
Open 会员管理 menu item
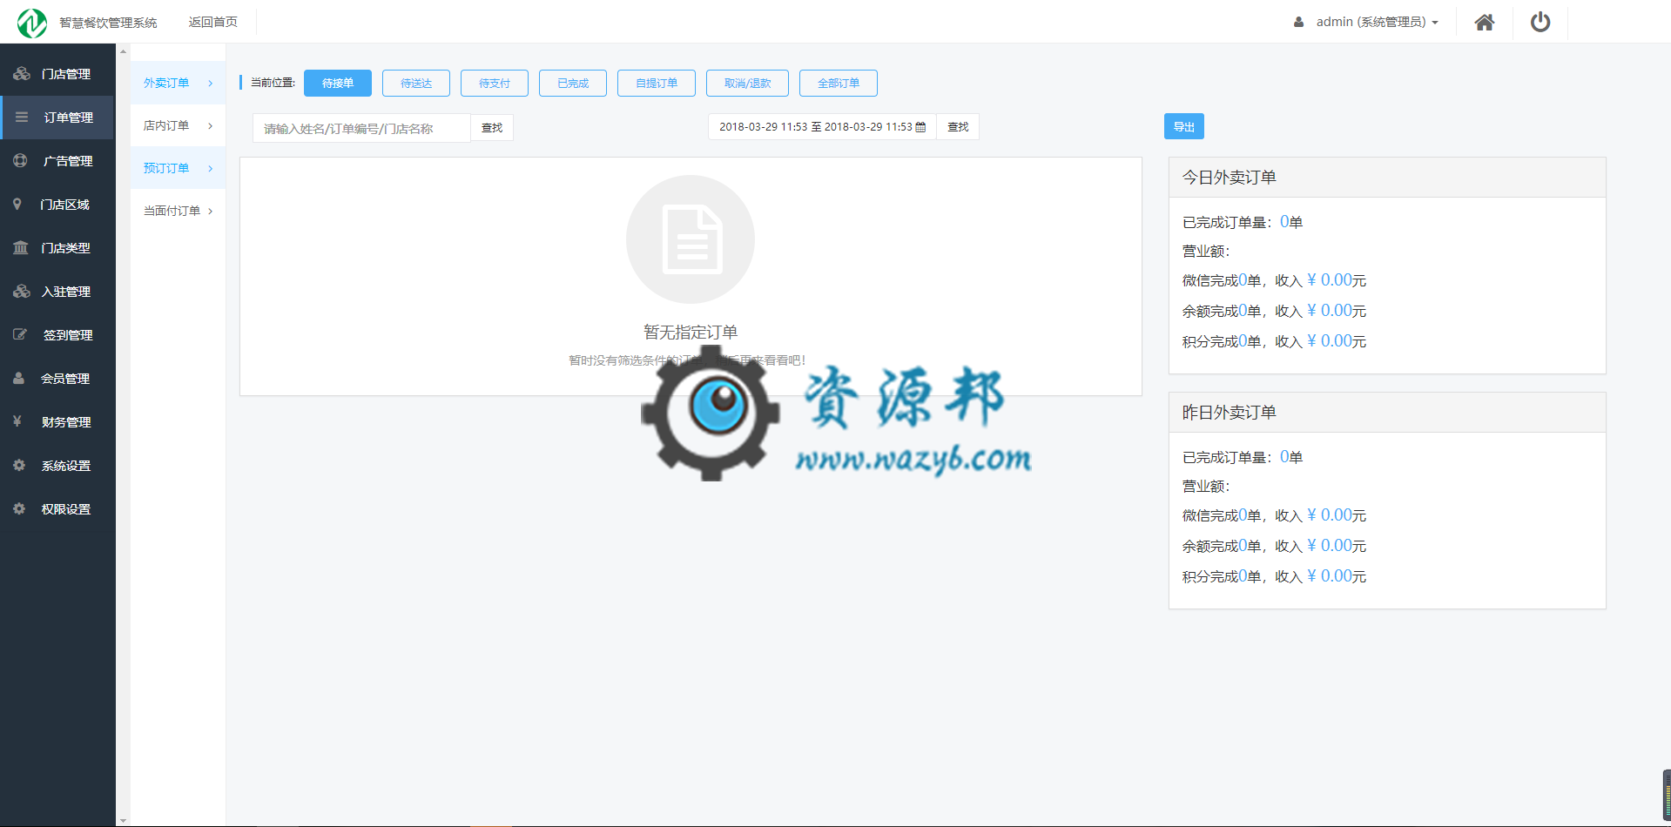[x=57, y=379]
